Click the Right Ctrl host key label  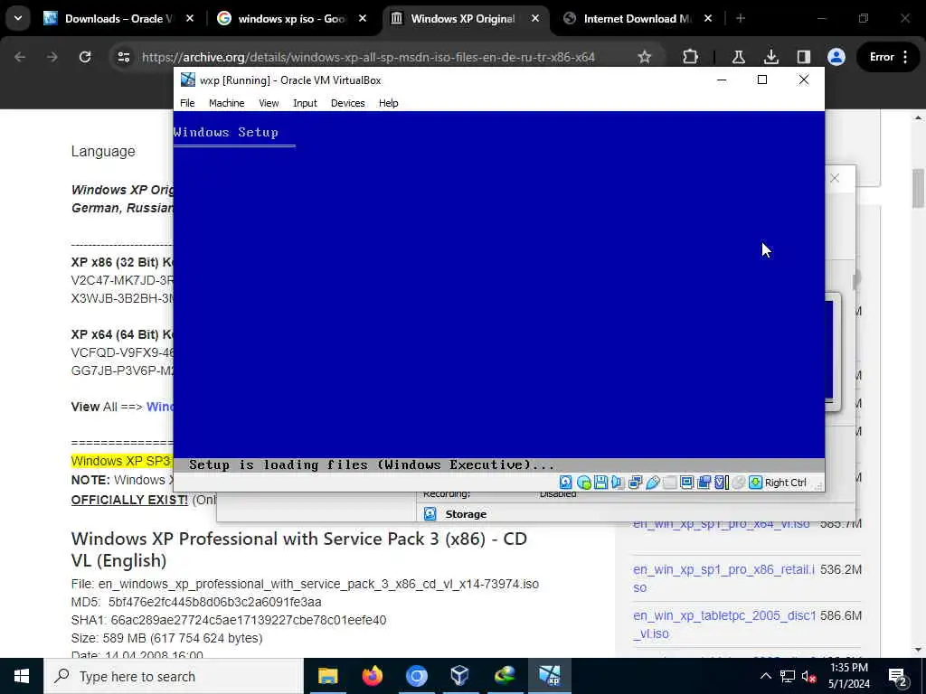786,483
